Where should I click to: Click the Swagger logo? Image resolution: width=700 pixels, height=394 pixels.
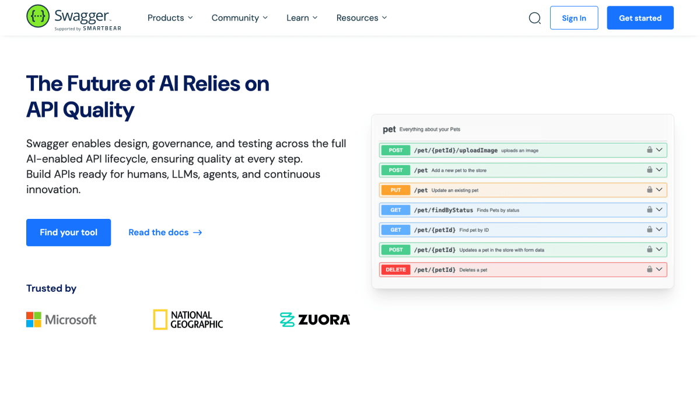[73, 18]
